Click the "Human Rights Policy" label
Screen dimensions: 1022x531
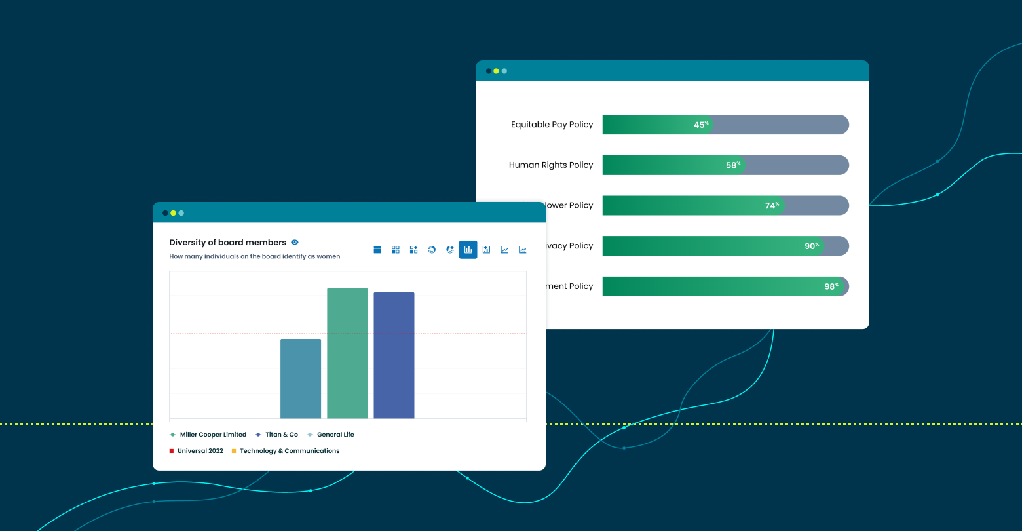551,165
